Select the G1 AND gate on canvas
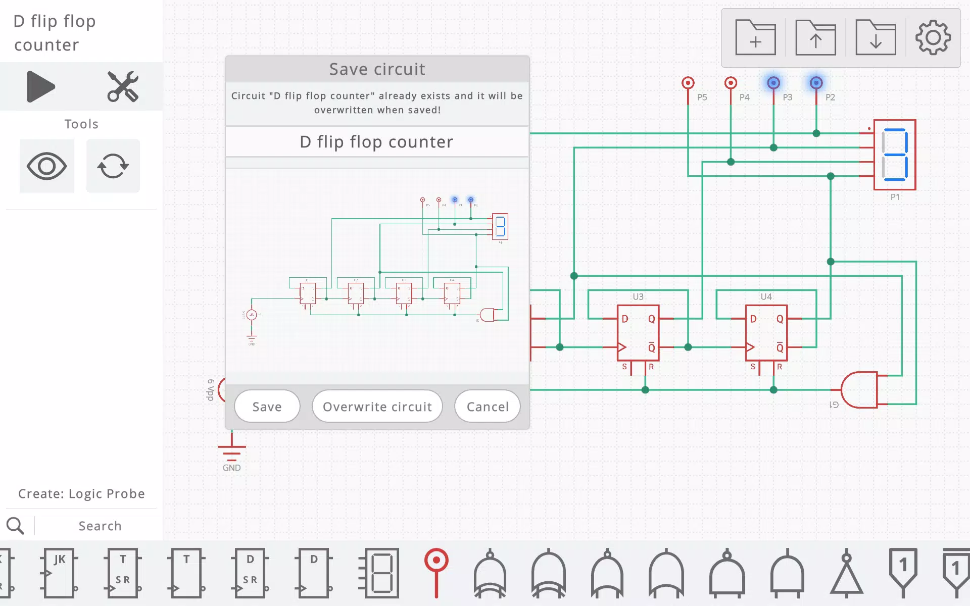970x606 pixels. click(x=859, y=390)
